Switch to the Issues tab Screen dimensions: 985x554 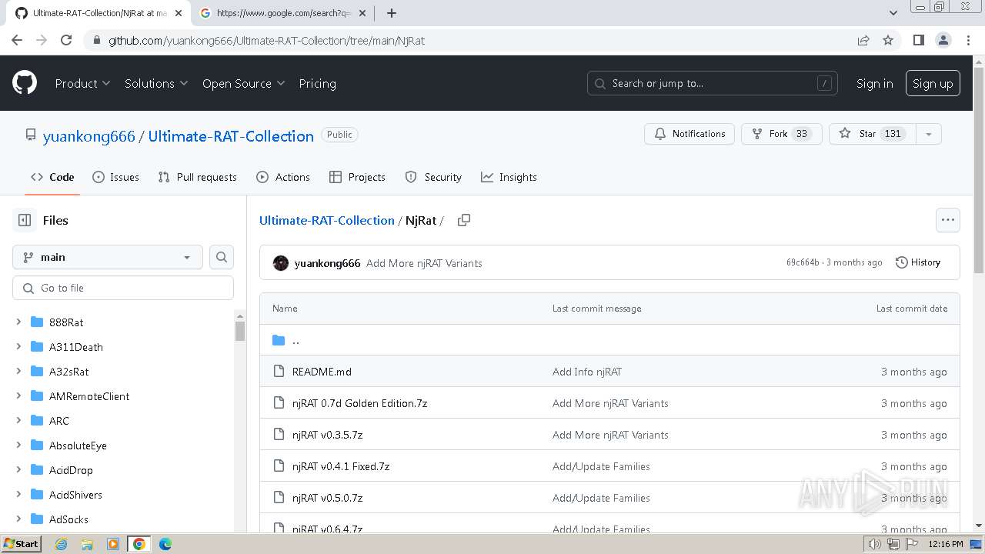(x=115, y=177)
